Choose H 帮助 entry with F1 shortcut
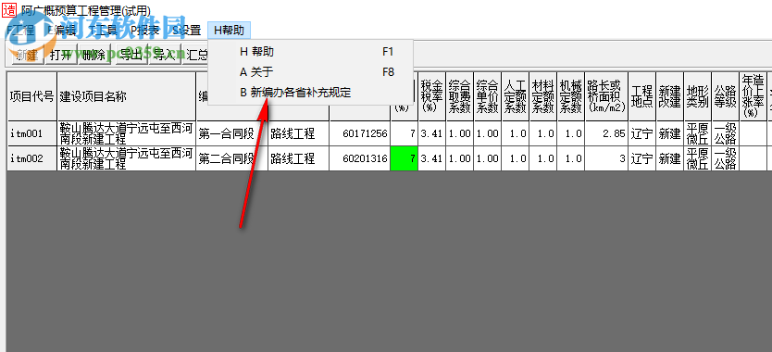The image size is (772, 352). pos(310,52)
